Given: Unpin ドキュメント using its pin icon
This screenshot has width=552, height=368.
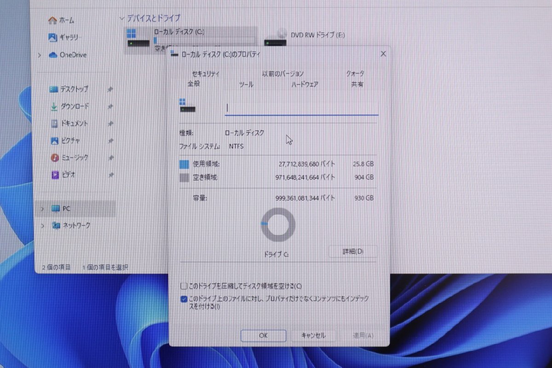Looking at the screenshot, I should (x=110, y=123).
